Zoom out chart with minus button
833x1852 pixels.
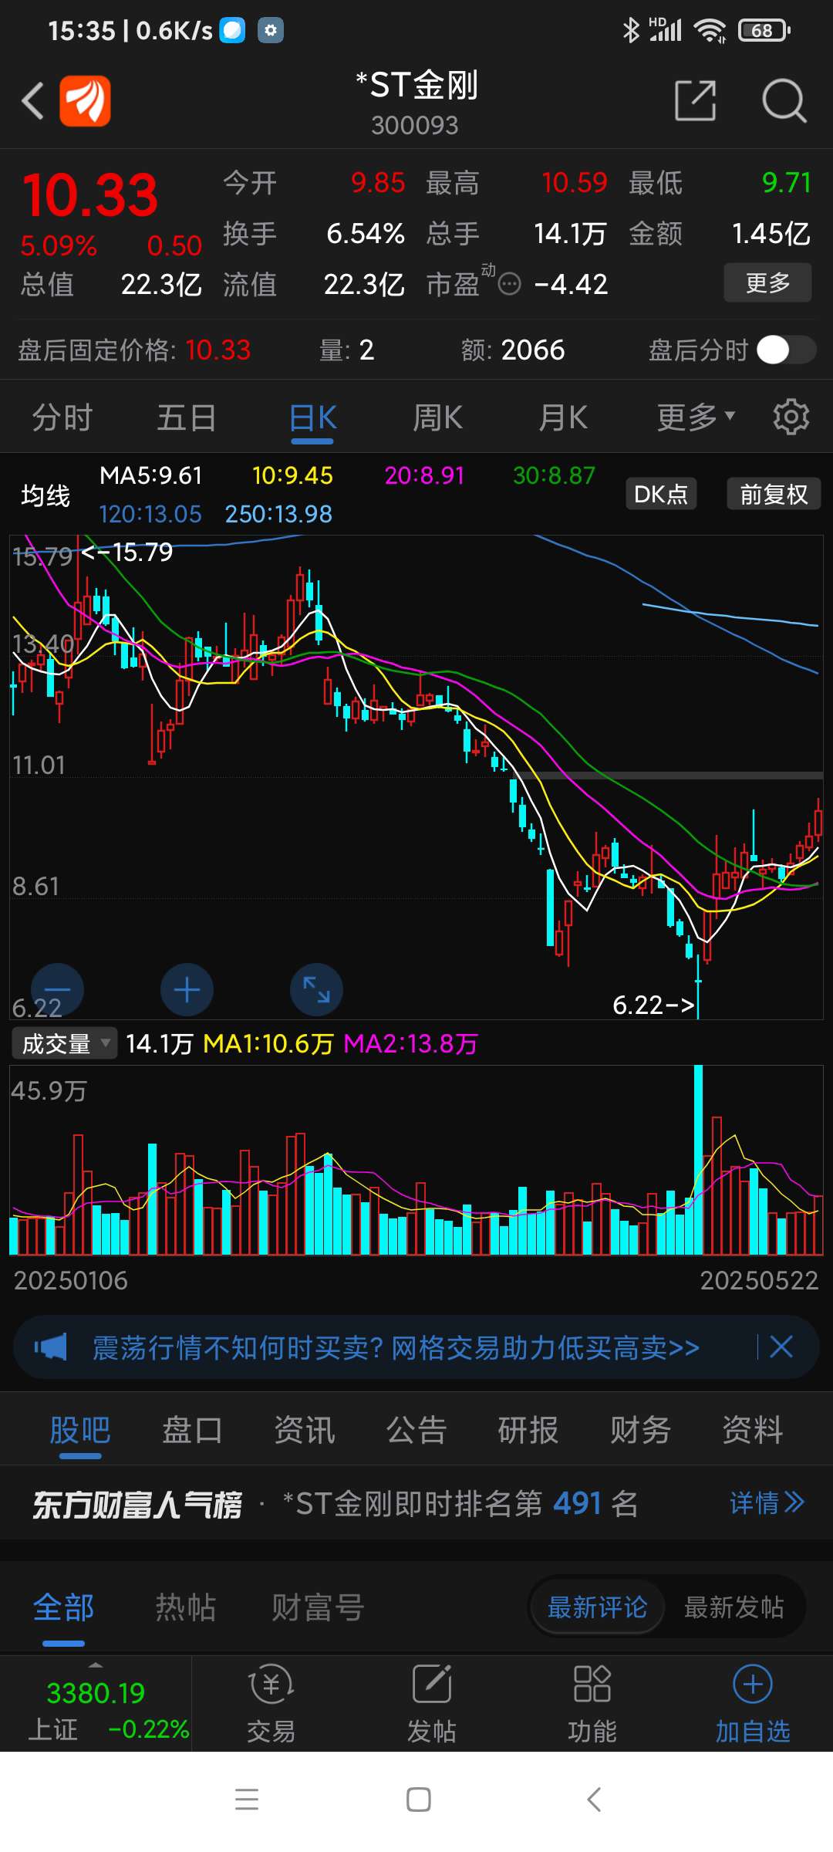pos(57,989)
